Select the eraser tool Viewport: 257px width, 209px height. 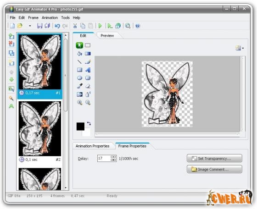coord(88,86)
